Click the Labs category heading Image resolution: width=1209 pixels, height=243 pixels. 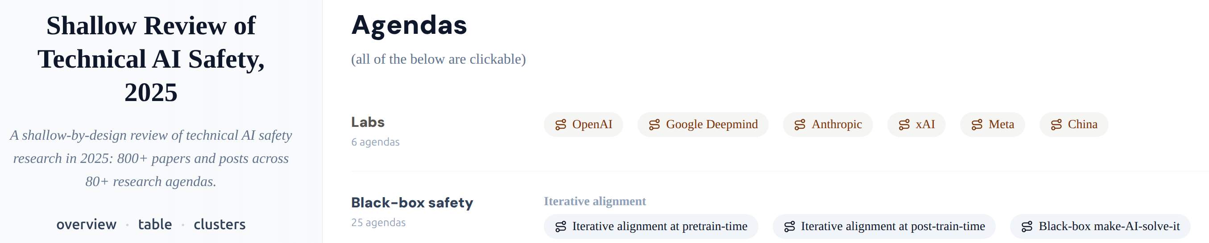coord(368,122)
